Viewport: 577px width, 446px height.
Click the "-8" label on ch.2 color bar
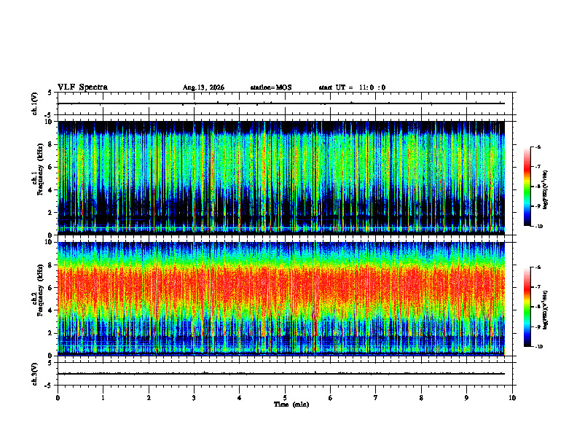(538, 307)
